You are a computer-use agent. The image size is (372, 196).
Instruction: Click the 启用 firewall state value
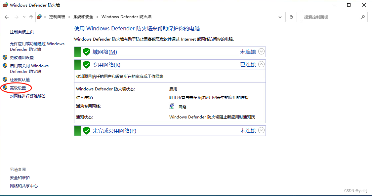click(173, 89)
